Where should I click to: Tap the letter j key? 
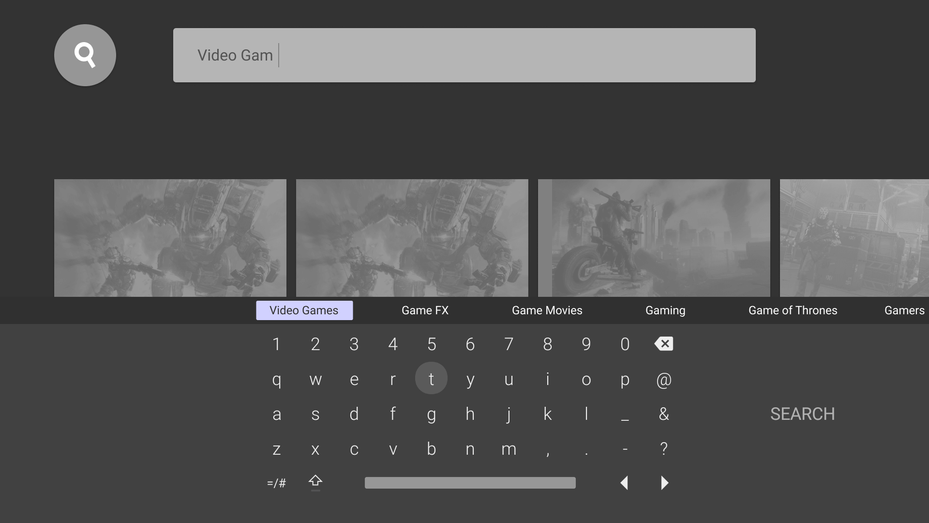pos(509,415)
